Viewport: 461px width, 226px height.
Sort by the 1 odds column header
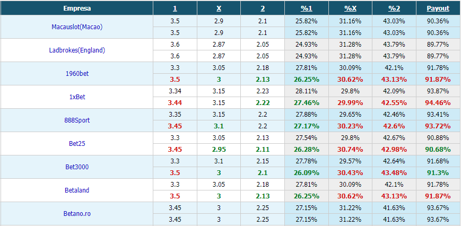pyautogui.click(x=175, y=8)
